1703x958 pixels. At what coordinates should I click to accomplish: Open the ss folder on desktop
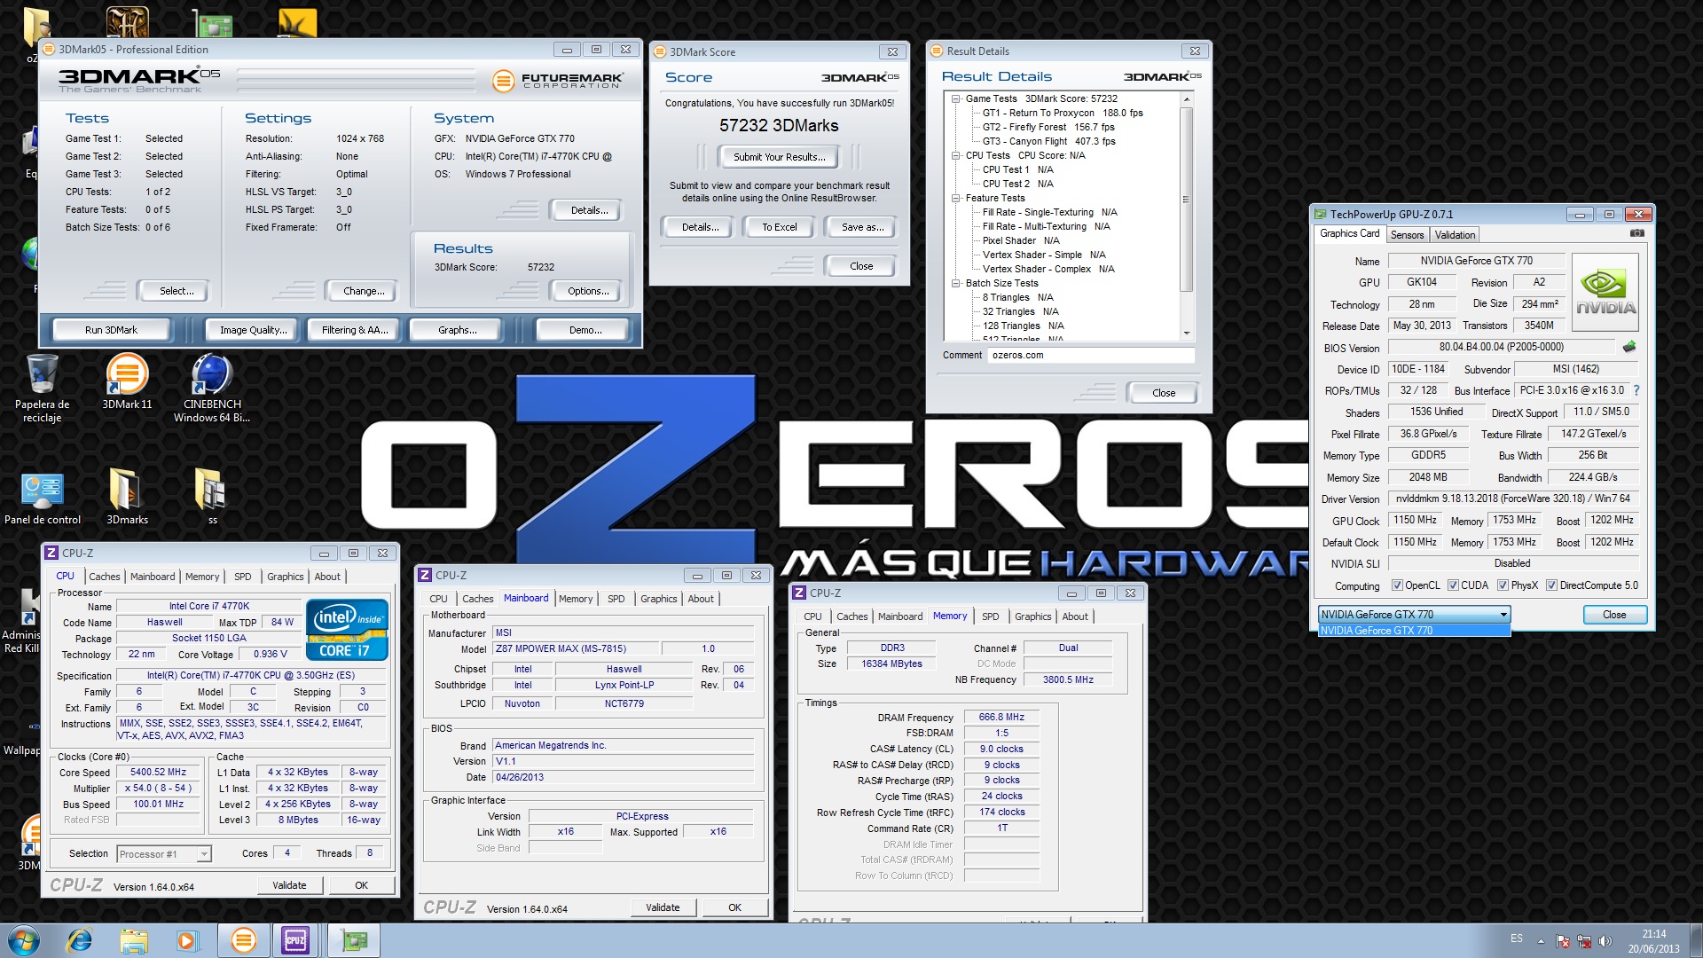[x=212, y=498]
